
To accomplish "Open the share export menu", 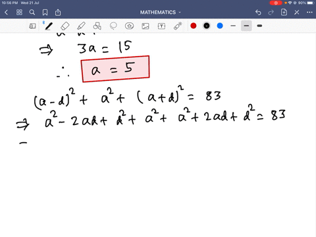I will pyautogui.click(x=58, y=13).
